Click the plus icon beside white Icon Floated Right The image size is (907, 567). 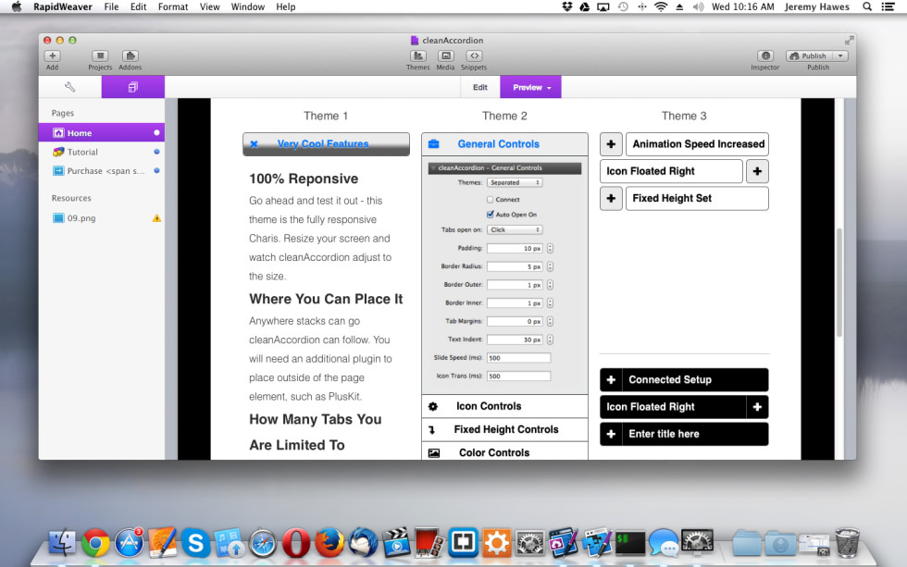(757, 171)
